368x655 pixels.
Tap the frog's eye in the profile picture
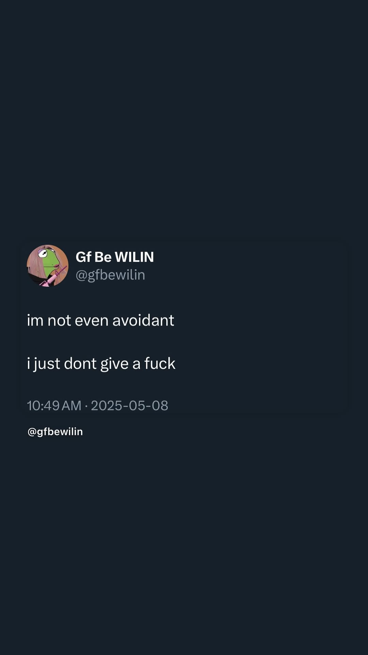pos(43,253)
